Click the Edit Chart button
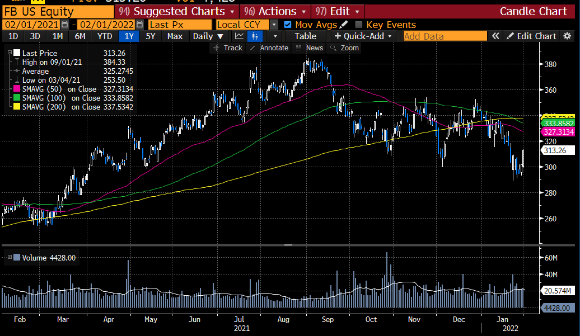Viewport: 580px width, 336px height. point(531,36)
